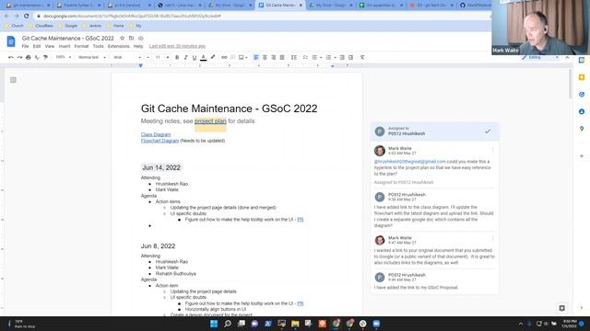This screenshot has width=590, height=331.
Task: Star the Git Cache Maintenance document
Action: click(x=122, y=39)
